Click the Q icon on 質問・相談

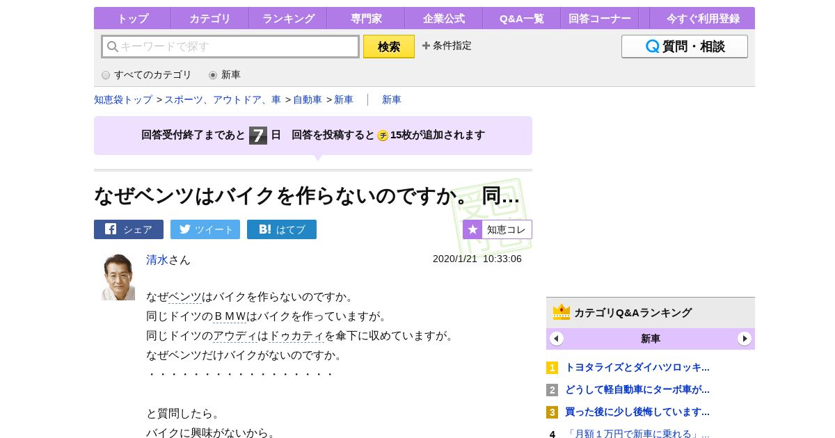(x=652, y=47)
